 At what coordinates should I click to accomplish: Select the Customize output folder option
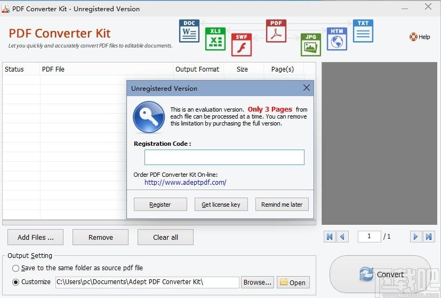(x=16, y=282)
